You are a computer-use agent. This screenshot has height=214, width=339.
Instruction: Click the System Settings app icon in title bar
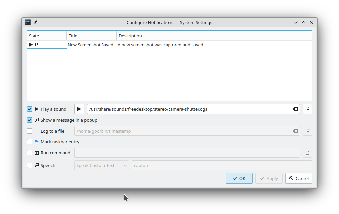pyautogui.click(x=28, y=22)
